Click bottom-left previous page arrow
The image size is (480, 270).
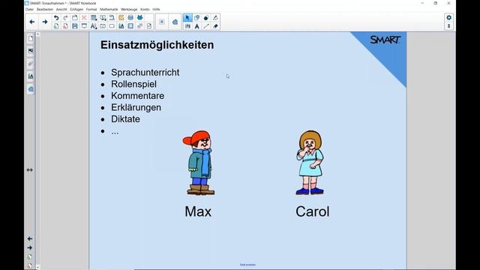(x=30, y=238)
